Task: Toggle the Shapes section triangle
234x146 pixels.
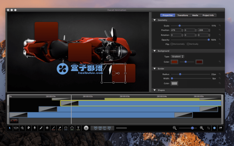Action: [155, 90]
